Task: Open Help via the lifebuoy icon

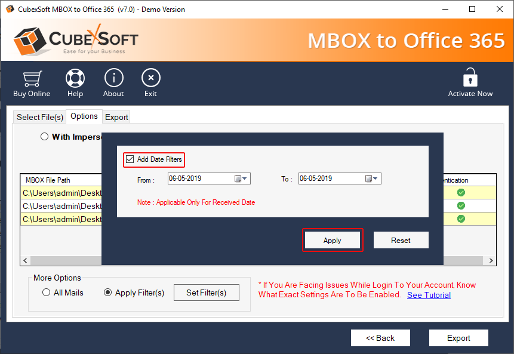Action: pos(75,78)
